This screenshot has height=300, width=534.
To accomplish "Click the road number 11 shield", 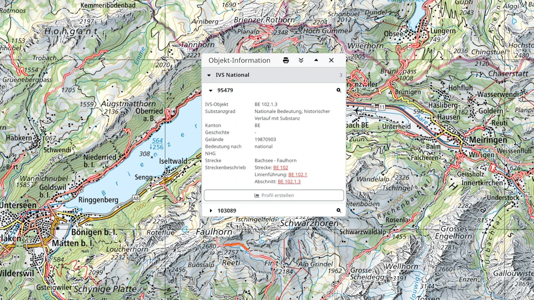I will [x=382, y=107].
